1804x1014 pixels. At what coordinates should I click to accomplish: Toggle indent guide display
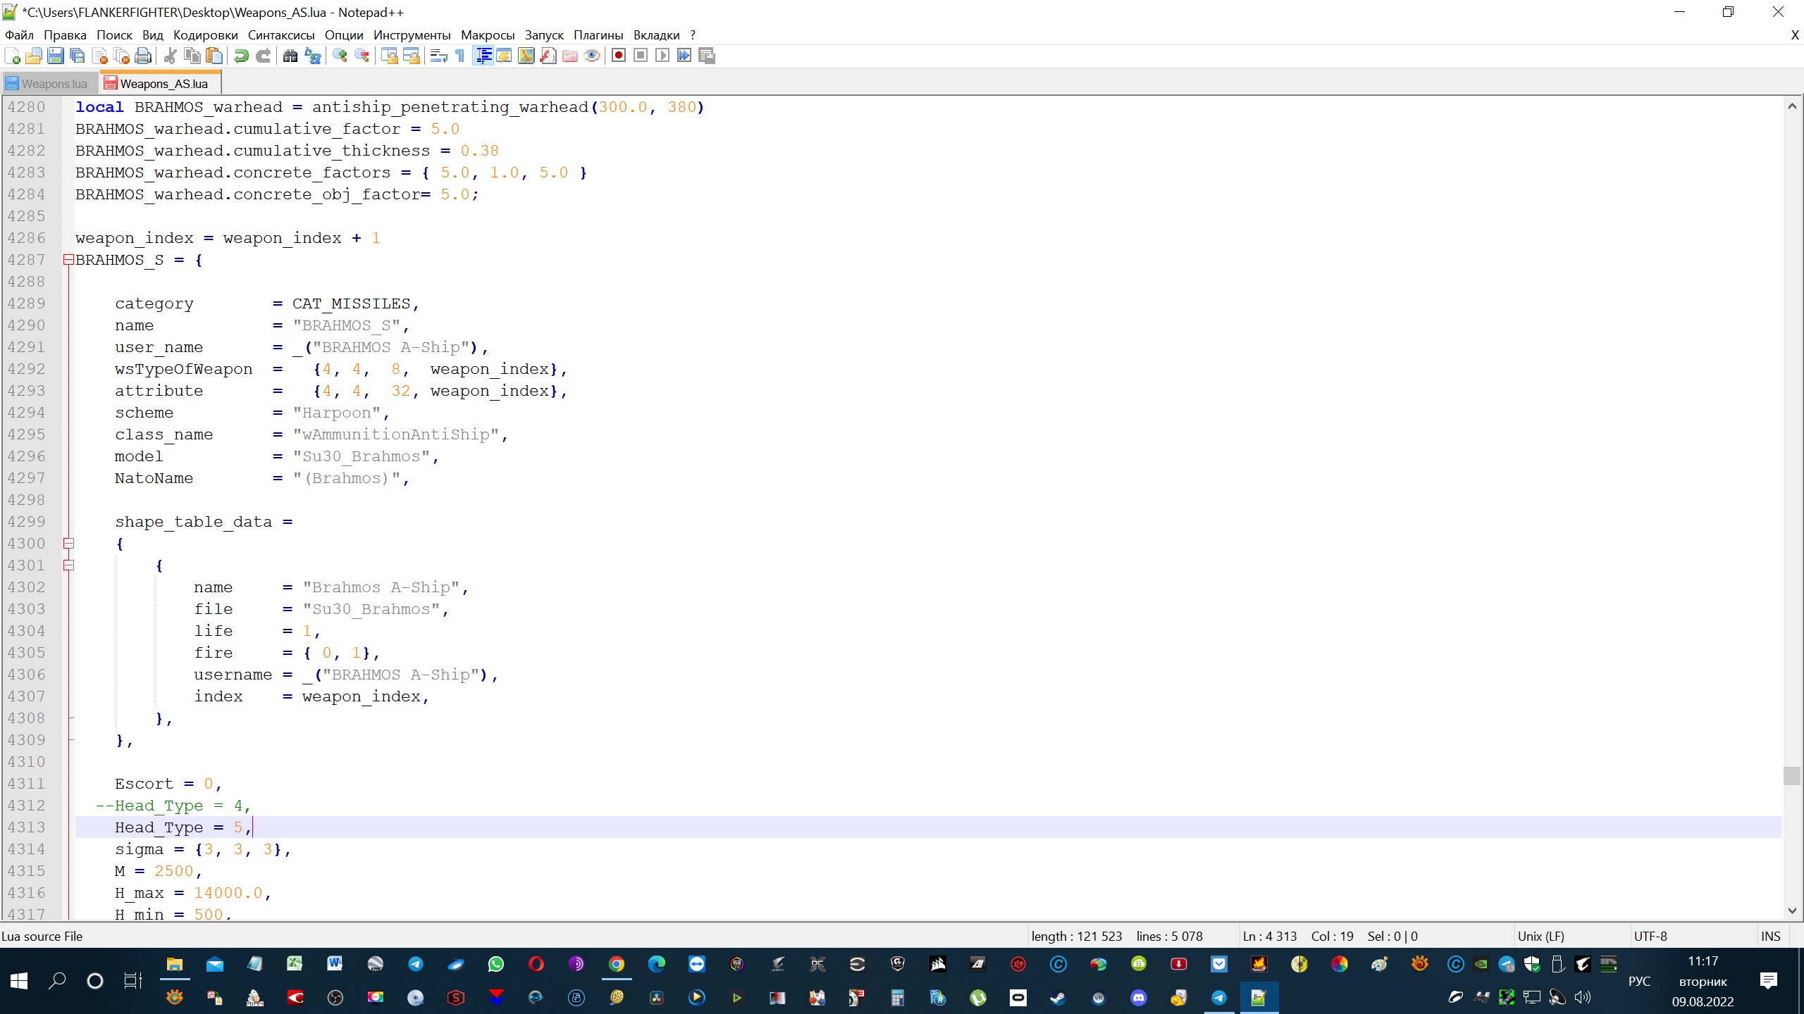(483, 56)
